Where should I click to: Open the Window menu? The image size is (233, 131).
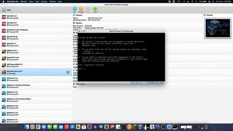(x=52, y=1)
